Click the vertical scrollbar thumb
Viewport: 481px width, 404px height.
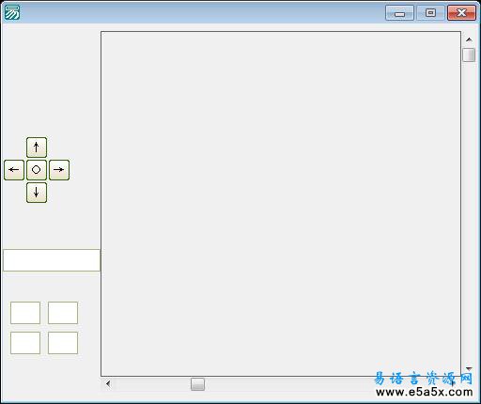(x=469, y=54)
